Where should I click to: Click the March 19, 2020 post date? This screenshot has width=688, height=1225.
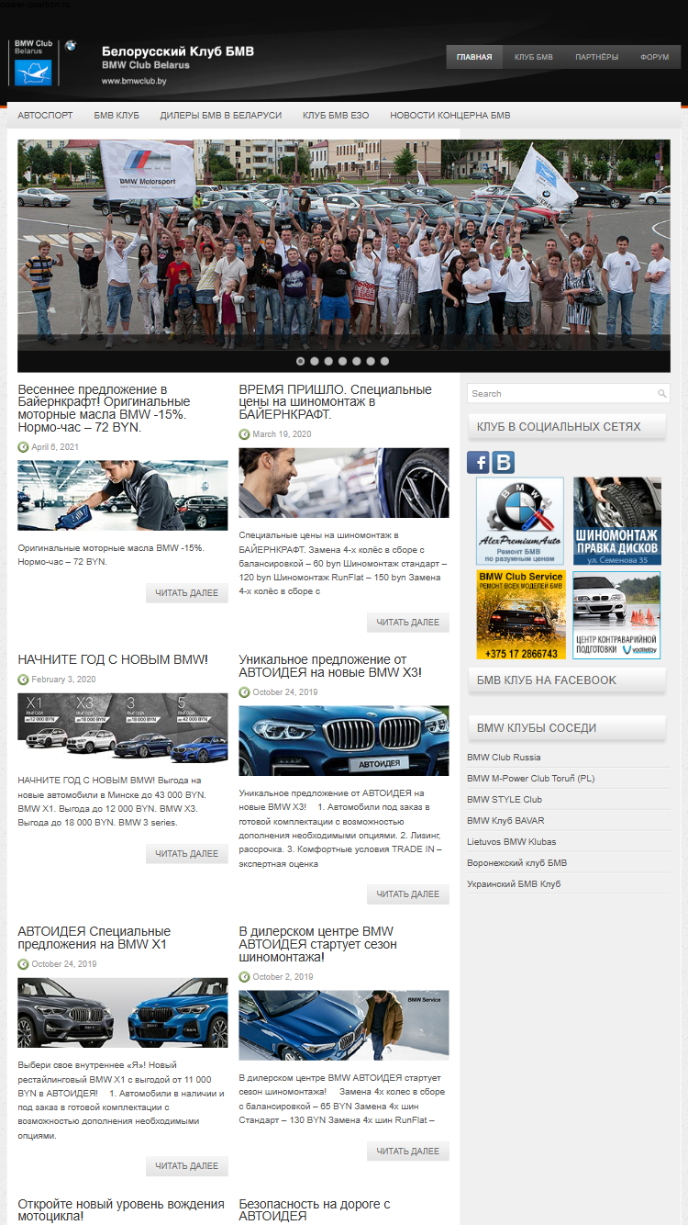click(x=282, y=434)
